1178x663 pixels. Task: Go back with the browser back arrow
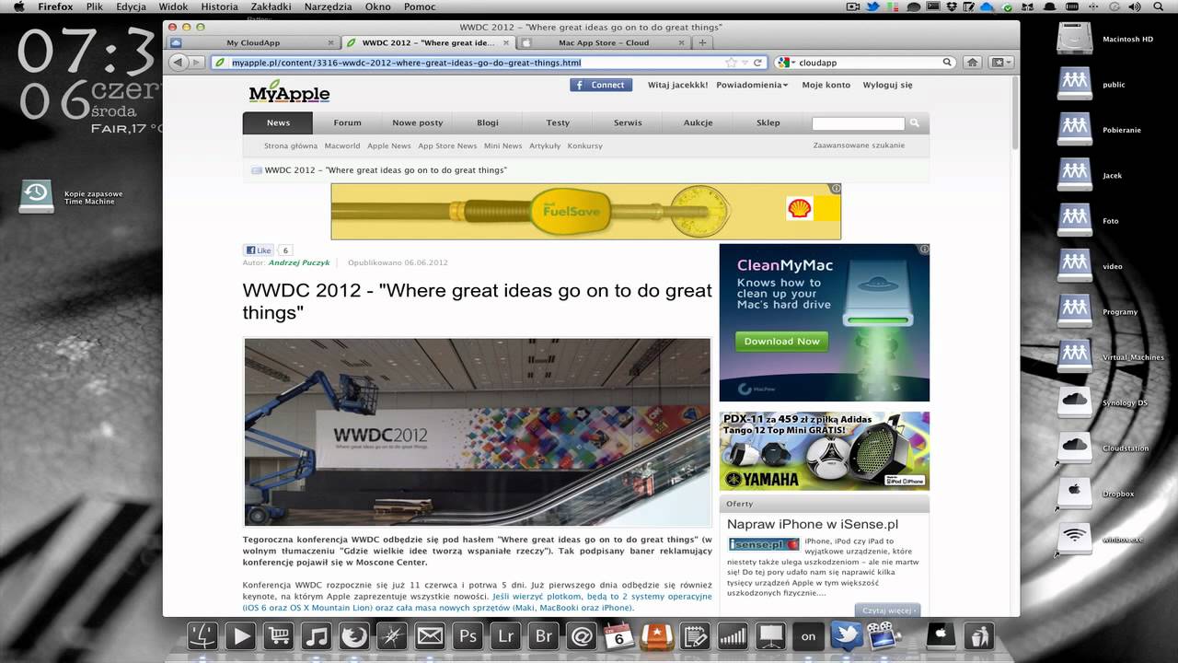[x=178, y=63]
